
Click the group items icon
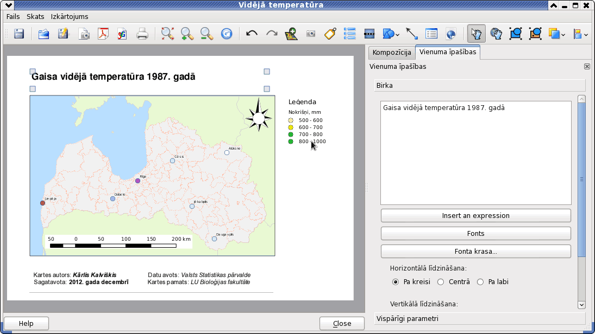(x=516, y=34)
